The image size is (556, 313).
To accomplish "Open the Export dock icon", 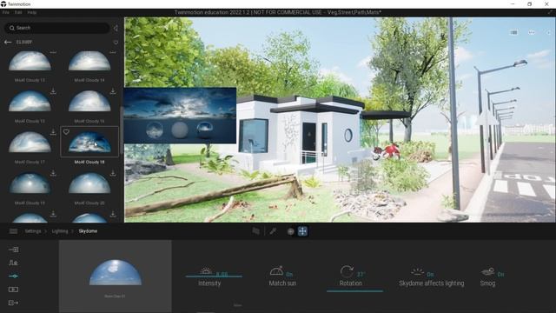I will 14,303.
